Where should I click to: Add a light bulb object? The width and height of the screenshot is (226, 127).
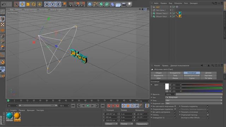pyautogui.click(x=130, y=4)
